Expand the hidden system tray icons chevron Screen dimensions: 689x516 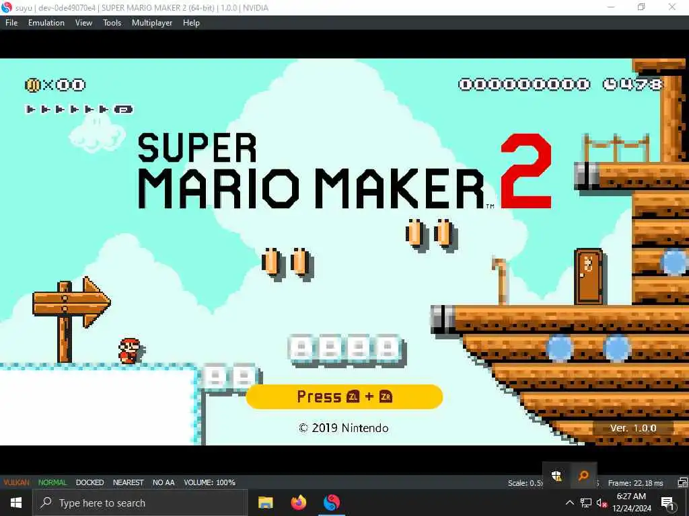point(569,503)
